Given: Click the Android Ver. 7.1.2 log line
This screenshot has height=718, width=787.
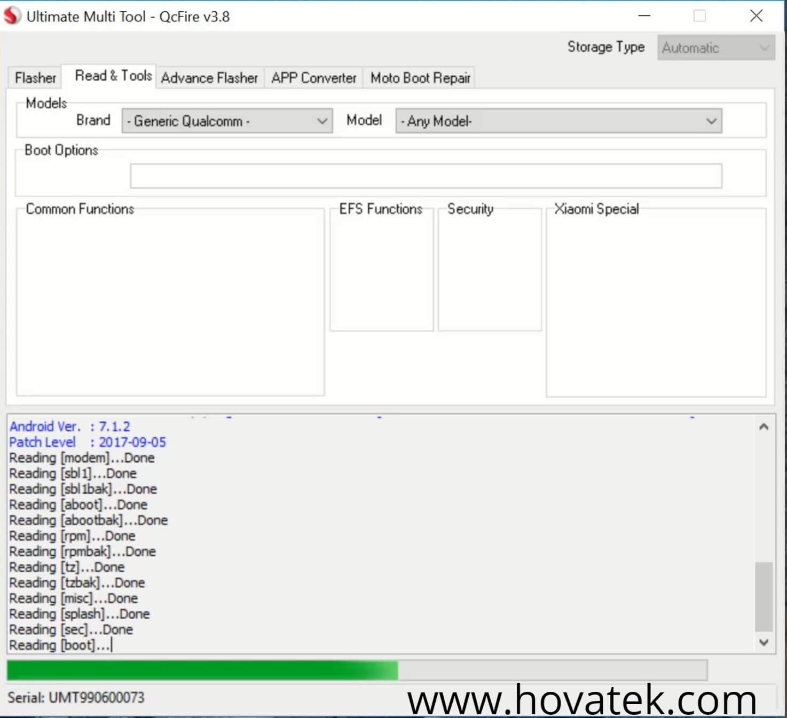Looking at the screenshot, I should (70, 427).
